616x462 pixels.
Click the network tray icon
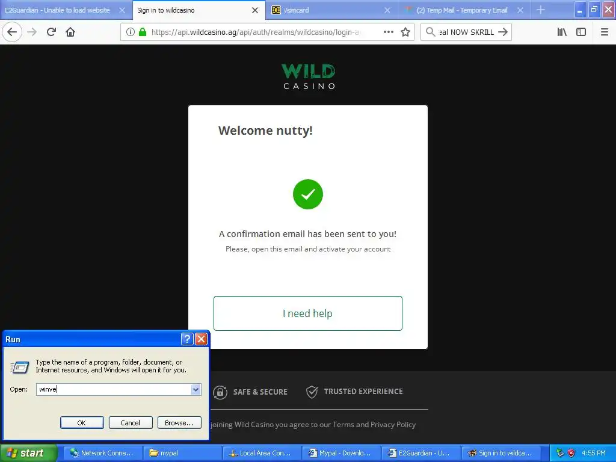[x=560, y=453]
